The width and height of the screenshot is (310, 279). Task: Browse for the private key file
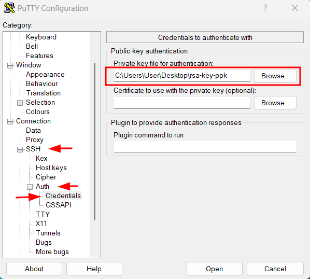pos(275,76)
